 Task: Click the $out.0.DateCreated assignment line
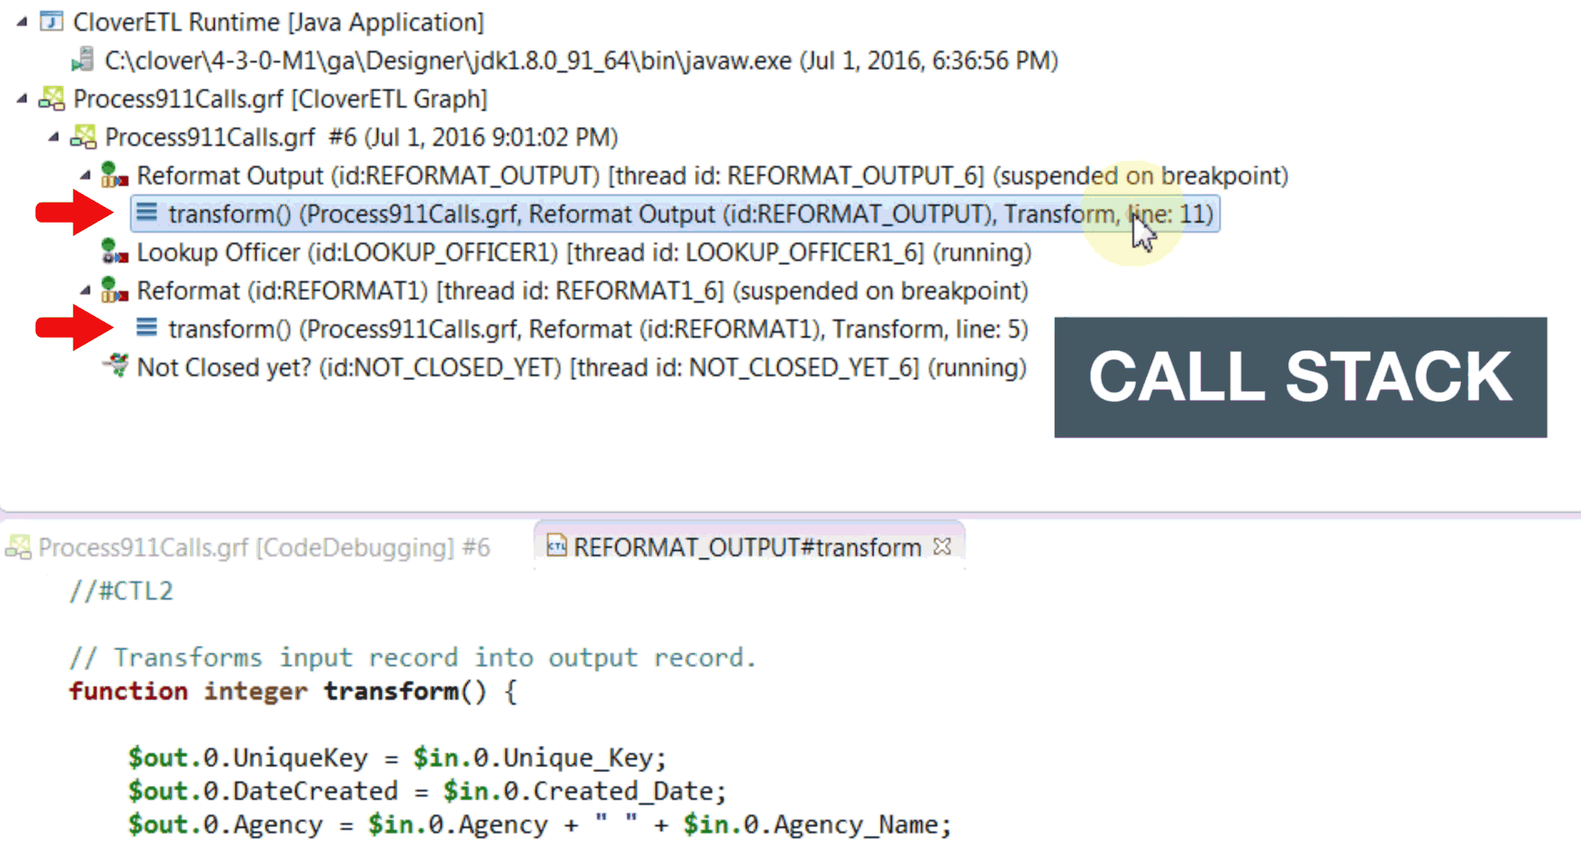[427, 791]
